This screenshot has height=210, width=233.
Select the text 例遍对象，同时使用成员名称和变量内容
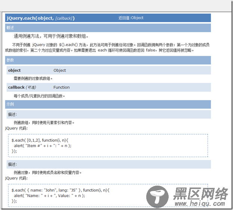pyautogui.click(x=48, y=172)
